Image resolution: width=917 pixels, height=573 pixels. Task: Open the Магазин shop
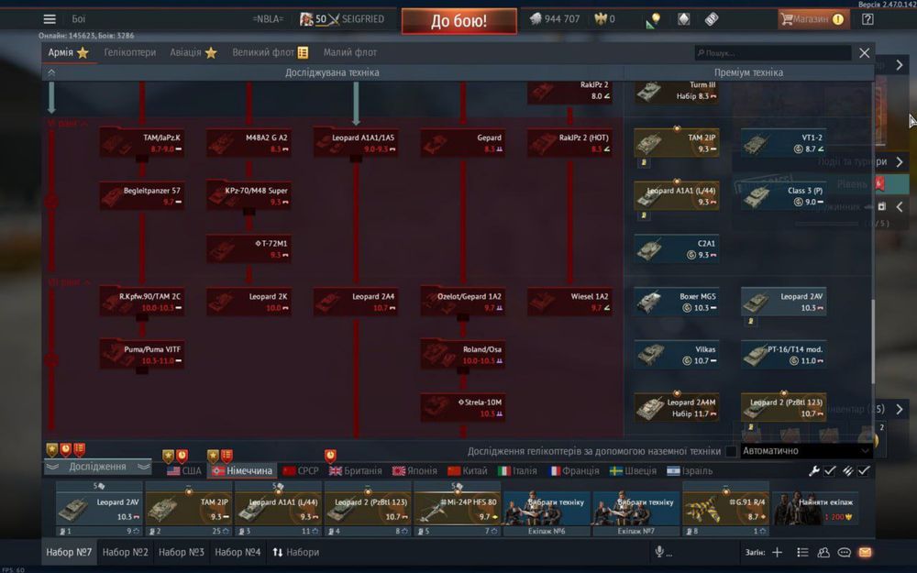[812, 19]
